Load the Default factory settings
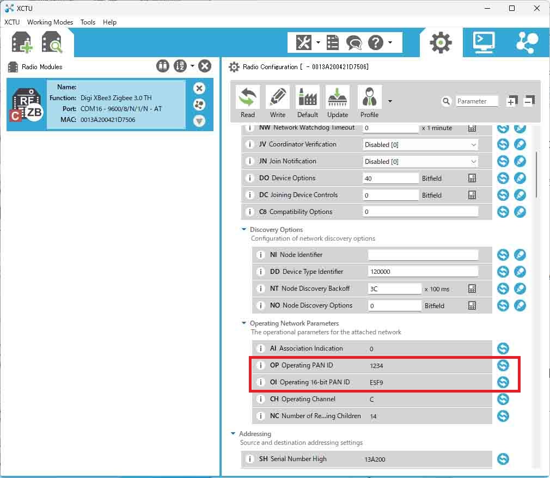Viewport: 550px width, 478px height. point(308,97)
